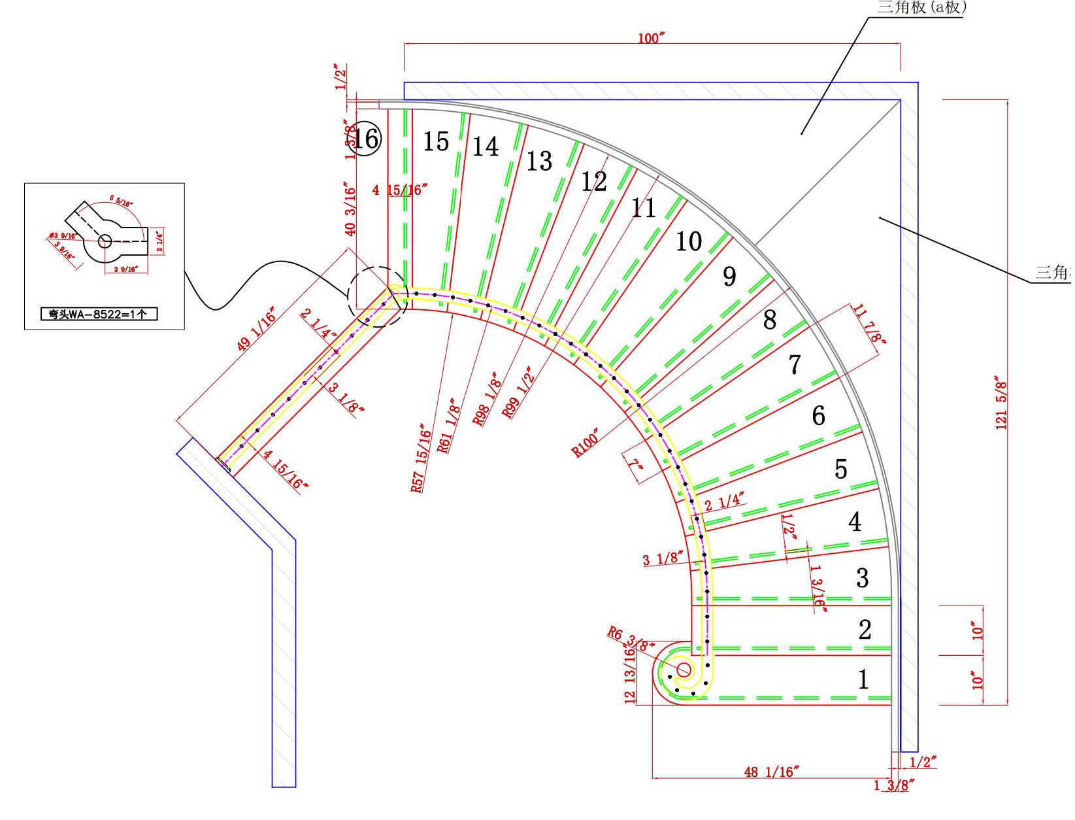Image resolution: width=1075 pixels, height=820 pixels.
Task: Click the R6 3/8″ volute radius label
Action: [631, 639]
